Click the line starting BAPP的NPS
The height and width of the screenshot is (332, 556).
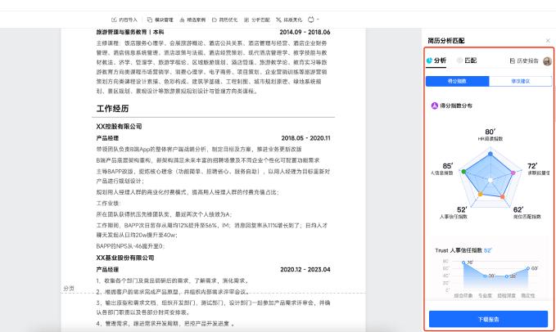pyautogui.click(x=130, y=246)
